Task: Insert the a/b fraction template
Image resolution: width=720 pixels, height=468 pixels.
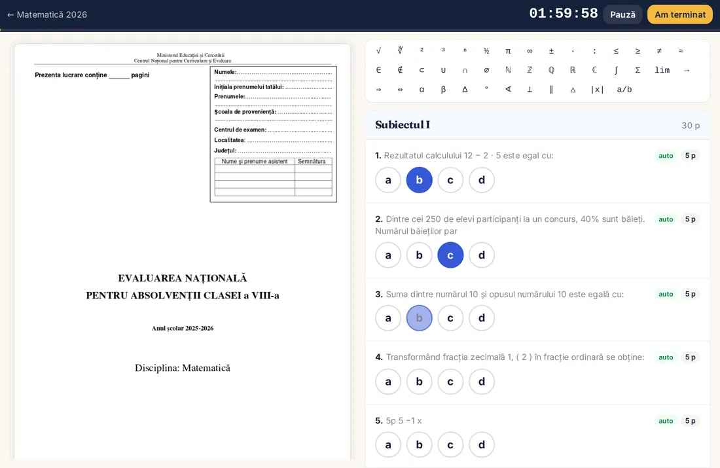Action: click(624, 89)
